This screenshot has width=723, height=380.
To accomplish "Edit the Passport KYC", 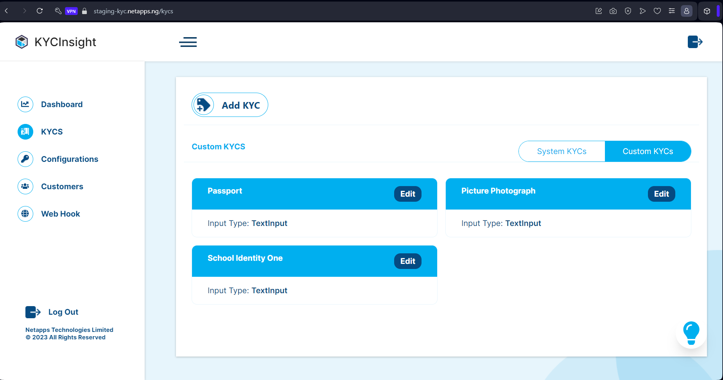I will point(408,194).
